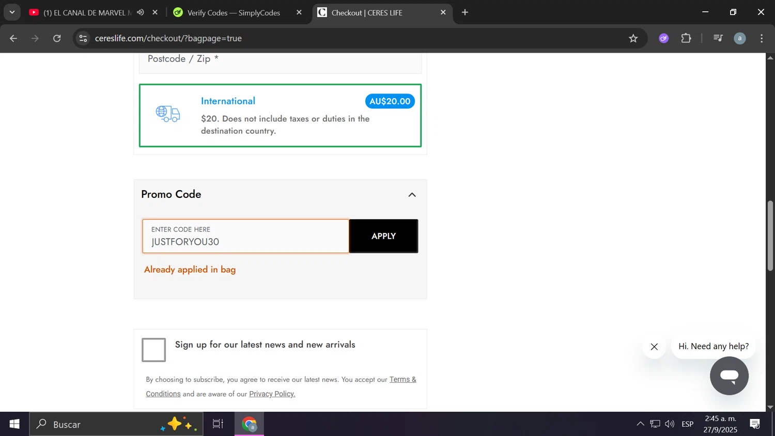This screenshot has width=775, height=436.
Task: Bookmark this page with star icon
Action: pyautogui.click(x=633, y=38)
